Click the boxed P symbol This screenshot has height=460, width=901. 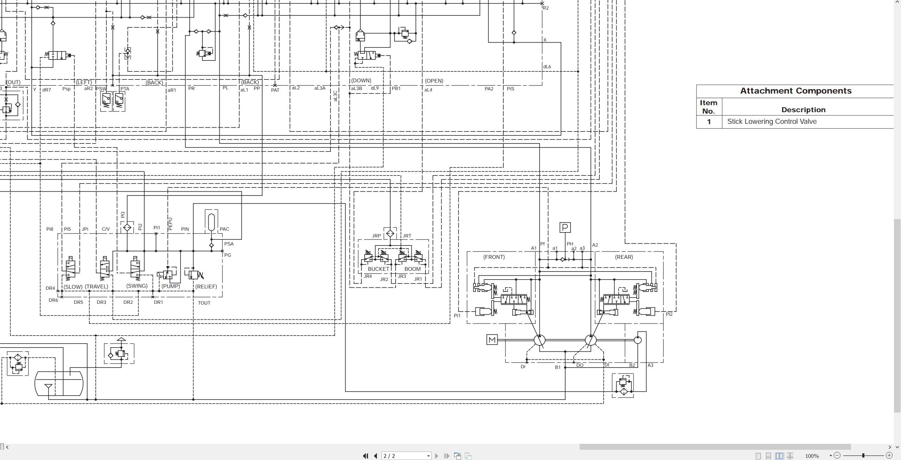click(565, 228)
